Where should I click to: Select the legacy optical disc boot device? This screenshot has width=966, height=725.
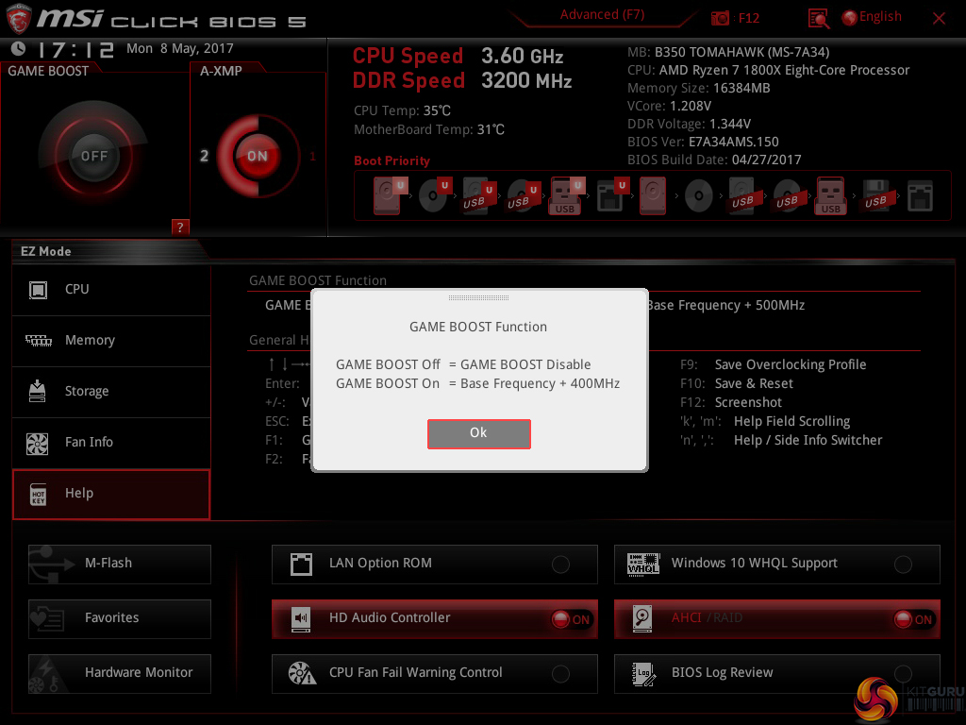pyautogui.click(x=699, y=196)
